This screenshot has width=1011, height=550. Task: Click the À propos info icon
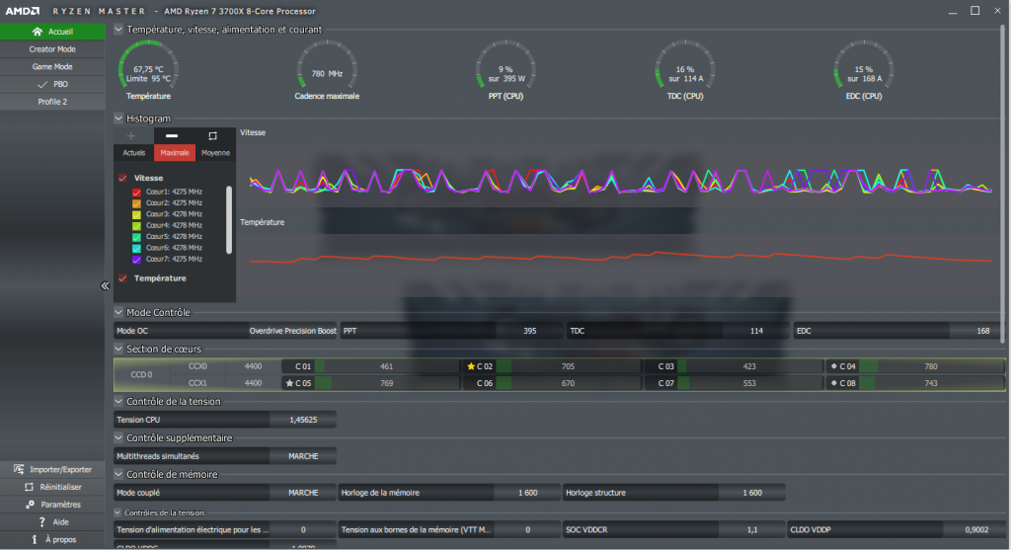pos(35,539)
